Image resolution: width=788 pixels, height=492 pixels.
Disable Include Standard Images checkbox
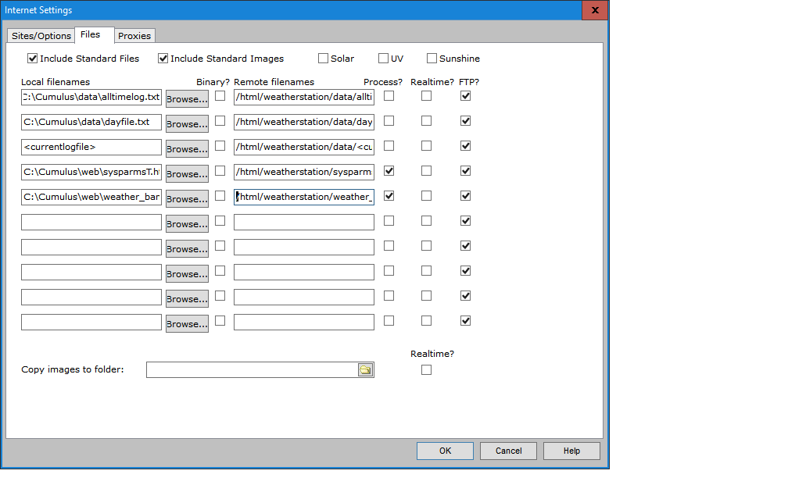point(163,59)
